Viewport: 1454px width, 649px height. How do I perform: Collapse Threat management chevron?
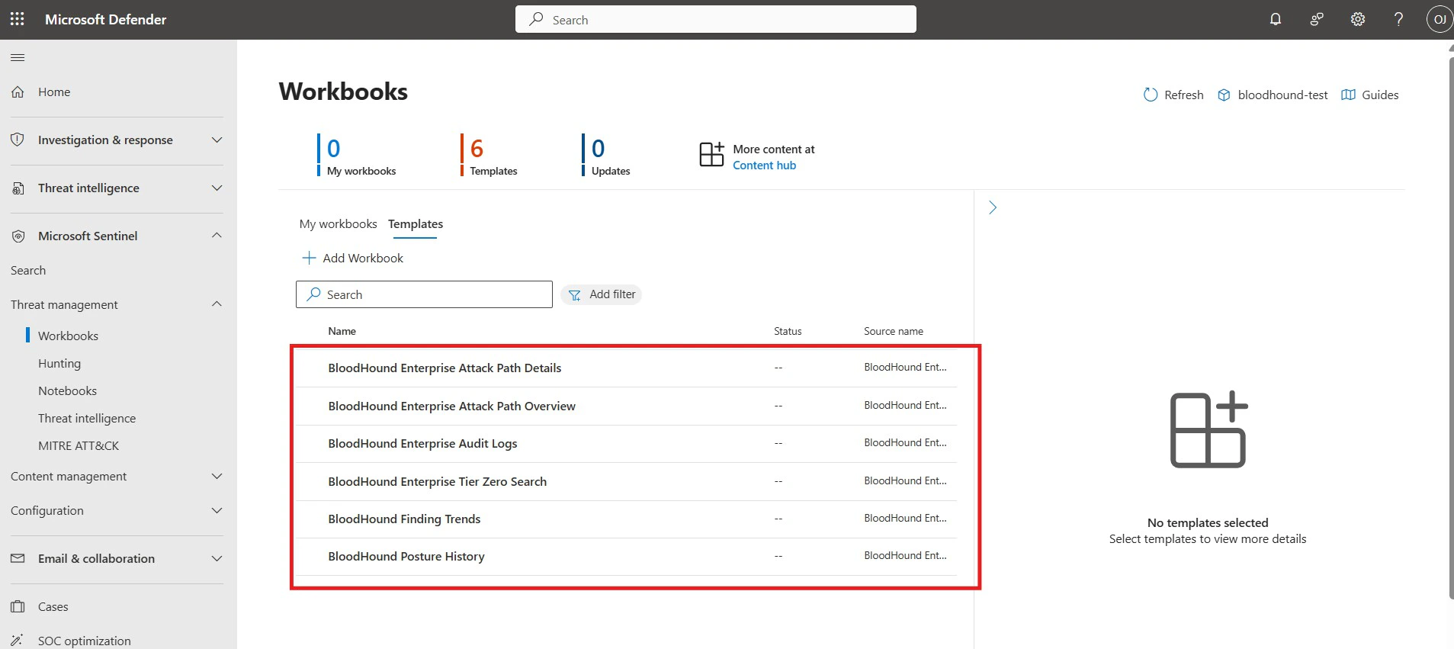217,304
